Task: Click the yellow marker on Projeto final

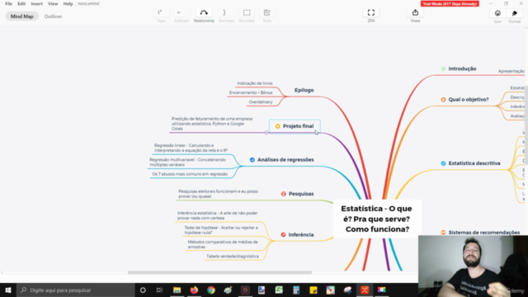Action: pos(277,126)
